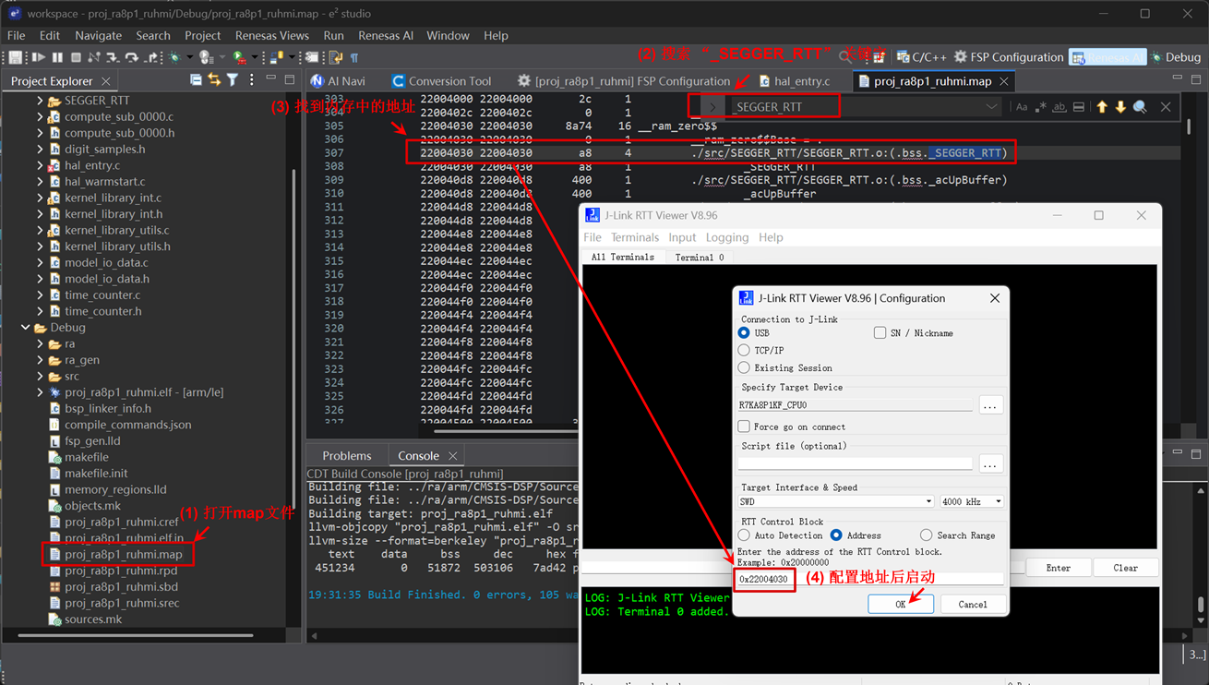Open the Problems tab
This screenshot has width=1209, height=685.
tap(346, 456)
